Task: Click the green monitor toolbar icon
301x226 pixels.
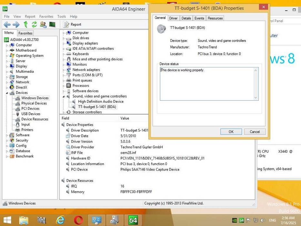Action: click(x=52, y=25)
